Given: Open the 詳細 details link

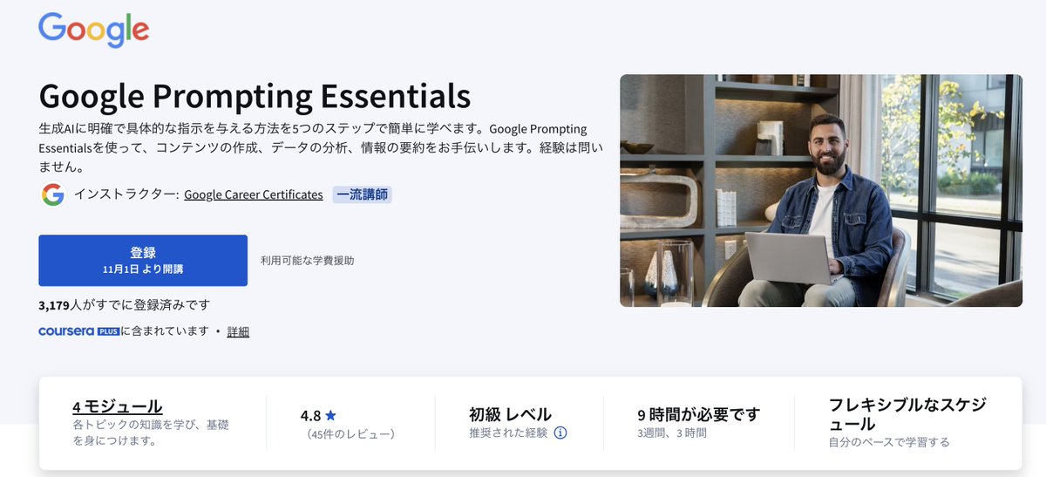Looking at the screenshot, I should tap(238, 331).
